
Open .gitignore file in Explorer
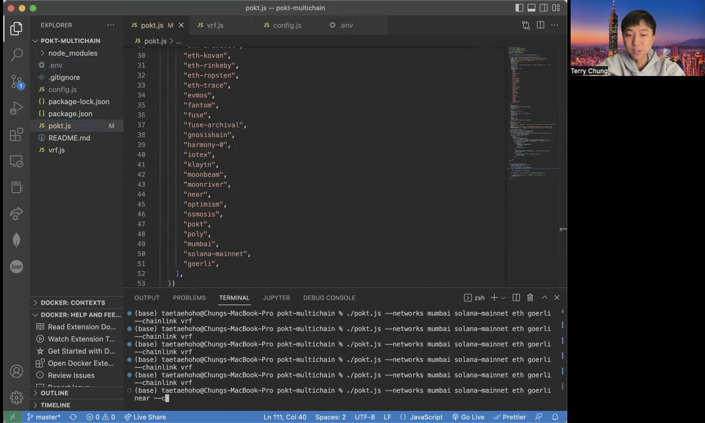pos(77,77)
